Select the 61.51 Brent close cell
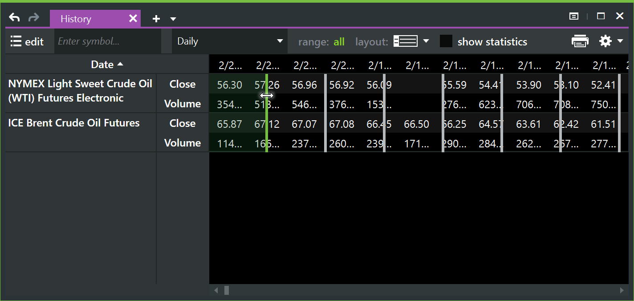The width and height of the screenshot is (634, 301). (603, 124)
